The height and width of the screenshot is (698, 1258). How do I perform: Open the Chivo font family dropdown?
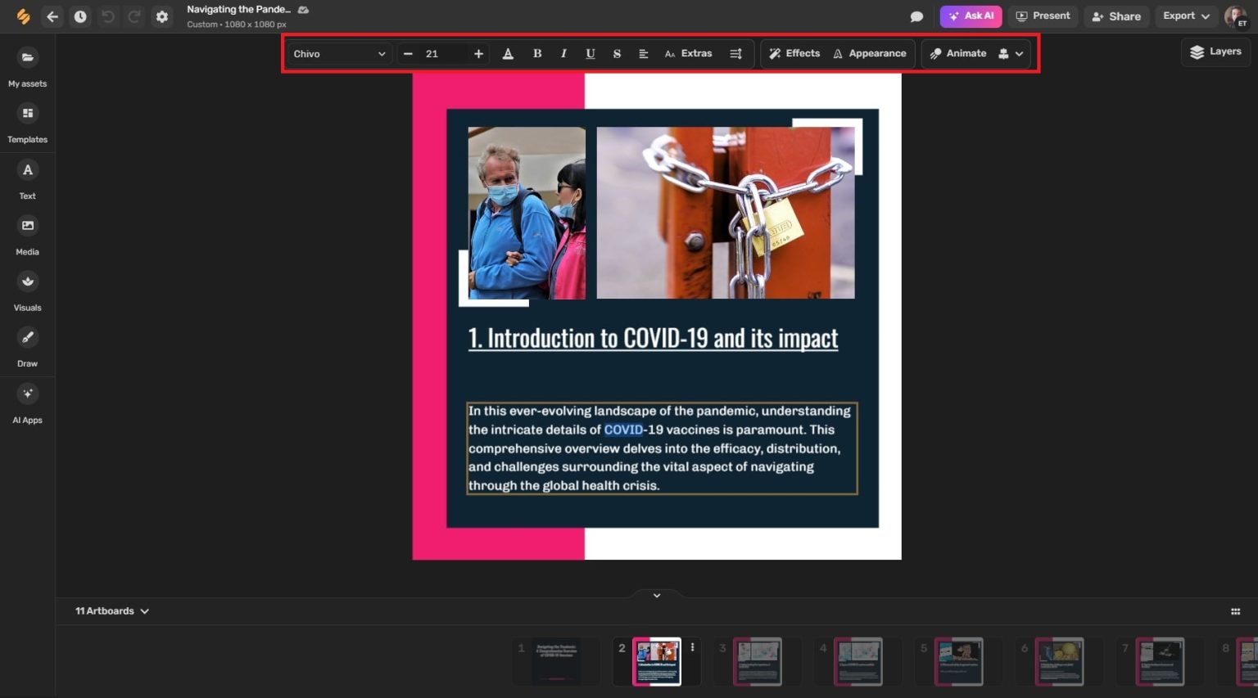(x=339, y=53)
